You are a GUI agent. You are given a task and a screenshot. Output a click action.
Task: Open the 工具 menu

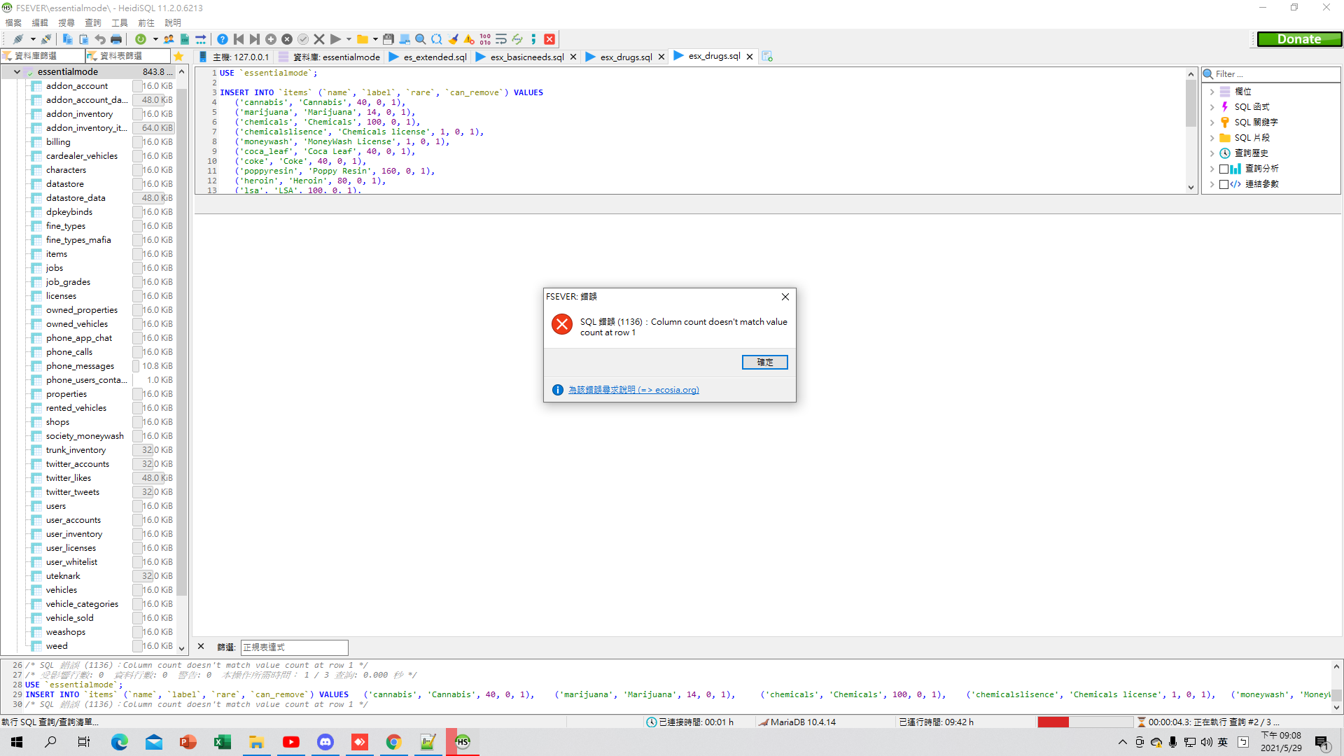[120, 23]
